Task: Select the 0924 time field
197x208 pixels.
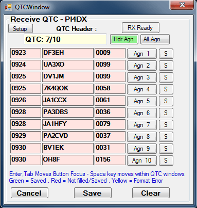Action: click(x=26, y=65)
